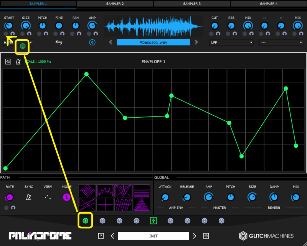Click the triangle playback direction icon
The height and width of the screenshot is (246, 307).
point(92,42)
